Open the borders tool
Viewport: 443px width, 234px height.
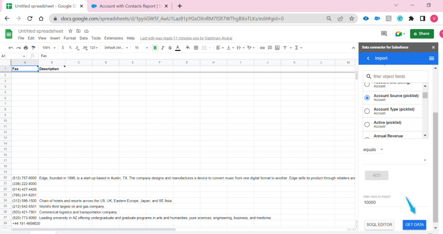[196, 48]
